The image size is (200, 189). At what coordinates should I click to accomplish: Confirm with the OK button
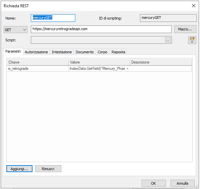point(154,183)
